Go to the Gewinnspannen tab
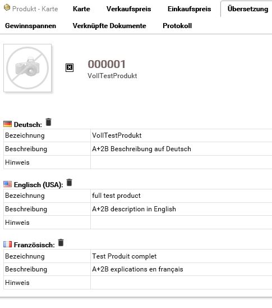 click(x=31, y=26)
